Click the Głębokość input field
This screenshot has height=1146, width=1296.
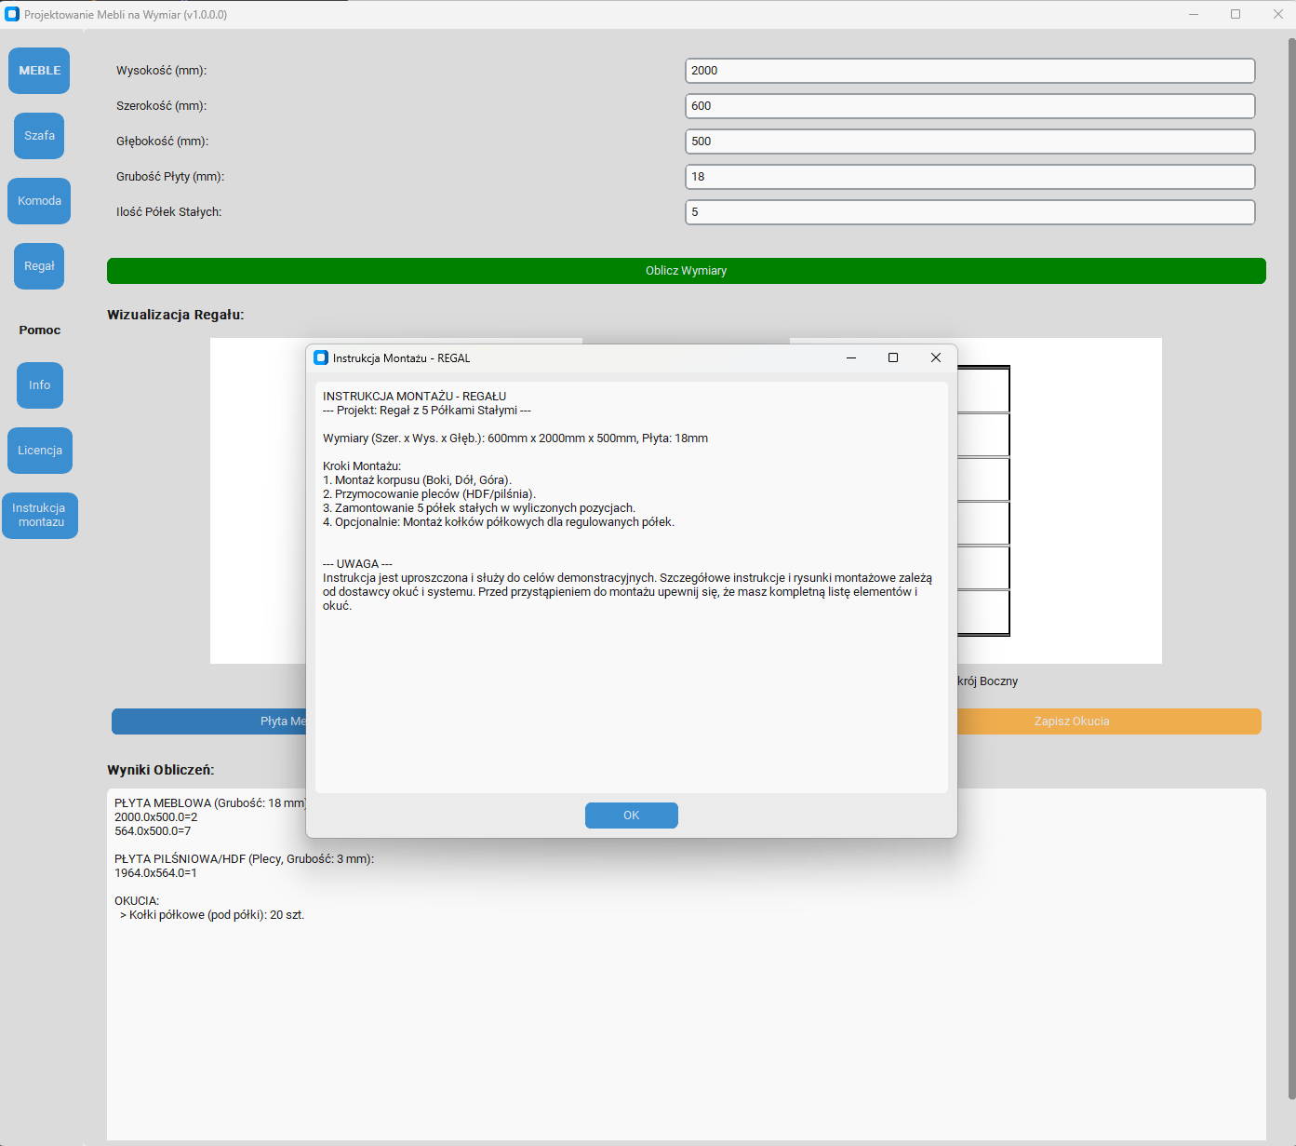point(969,142)
